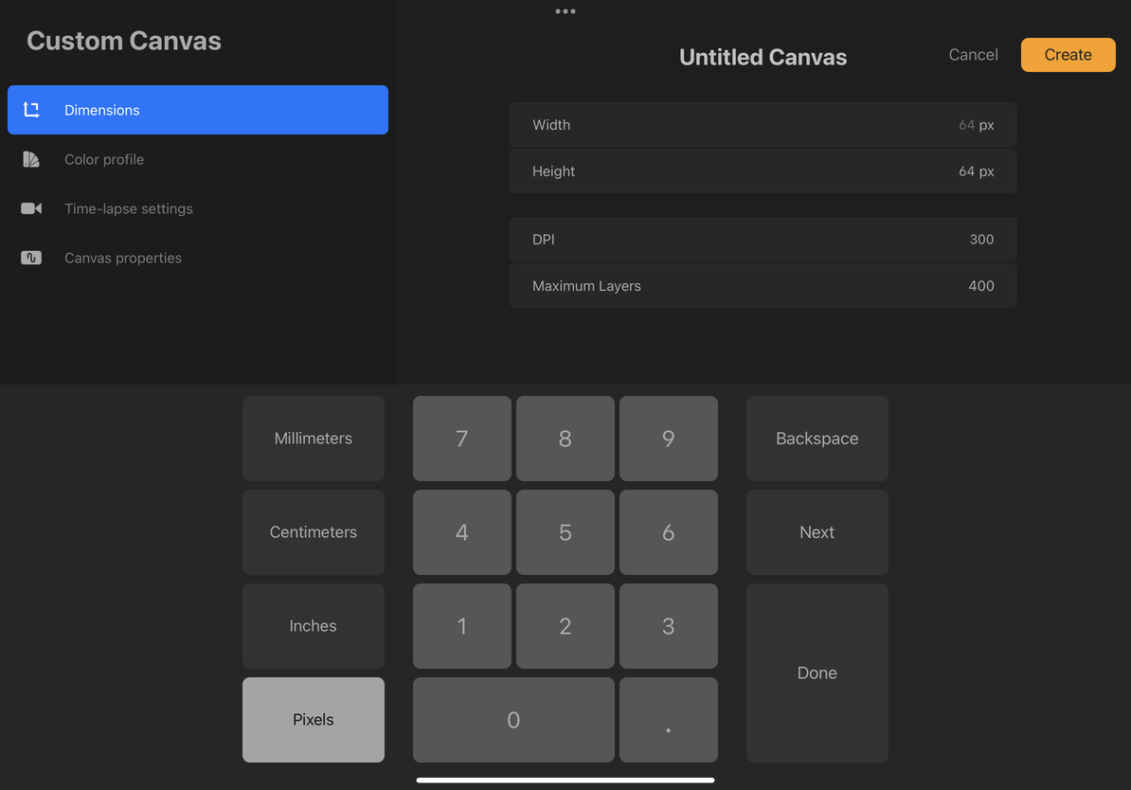The width and height of the screenshot is (1131, 790).
Task: Tap keypad digit 5
Action: pos(565,531)
